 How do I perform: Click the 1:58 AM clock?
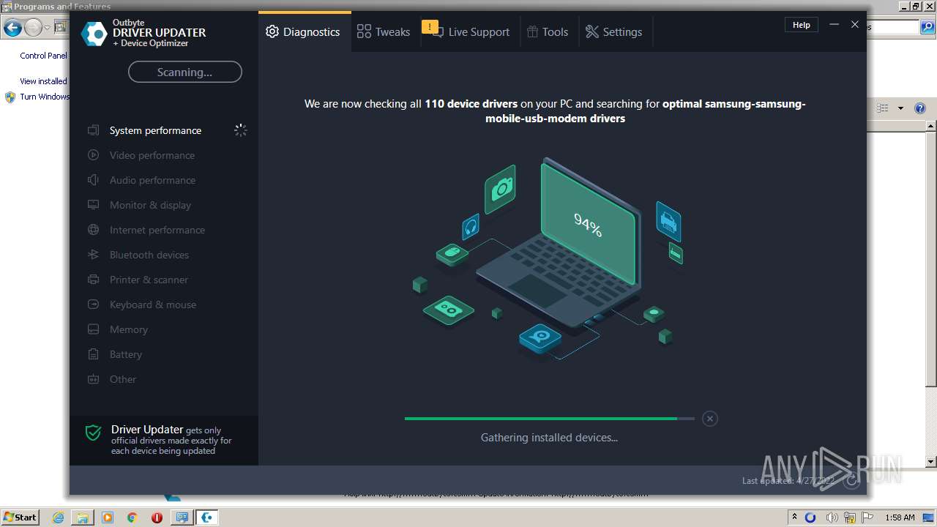click(900, 517)
